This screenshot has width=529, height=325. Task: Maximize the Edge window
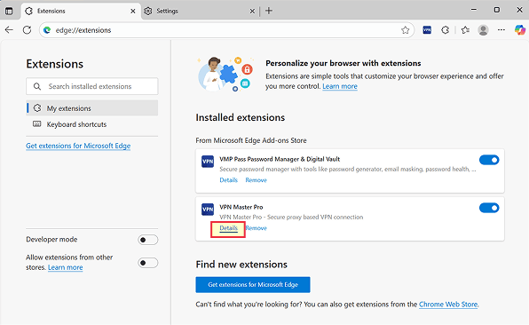[x=497, y=10]
